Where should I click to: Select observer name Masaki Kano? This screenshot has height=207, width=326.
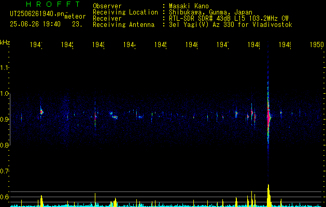pyautogui.click(x=189, y=6)
